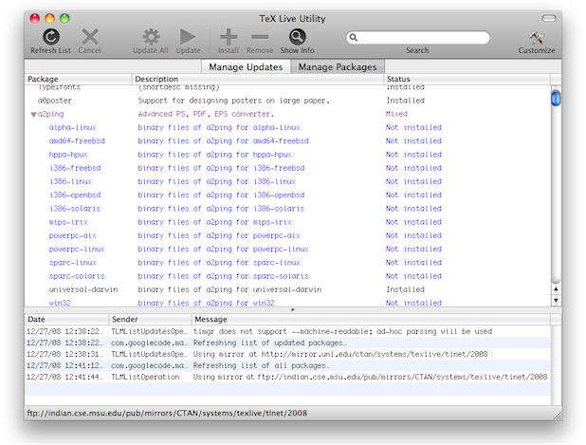Select log row 'tlmgr does not support --machine-readable'

pos(287,331)
